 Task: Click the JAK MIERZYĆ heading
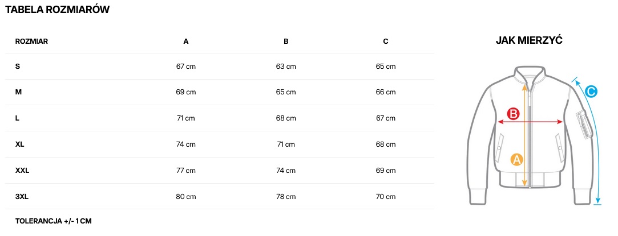(530, 40)
